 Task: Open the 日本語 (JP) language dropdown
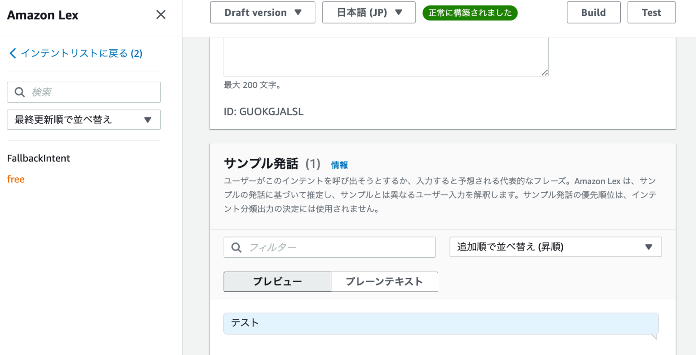click(x=368, y=12)
